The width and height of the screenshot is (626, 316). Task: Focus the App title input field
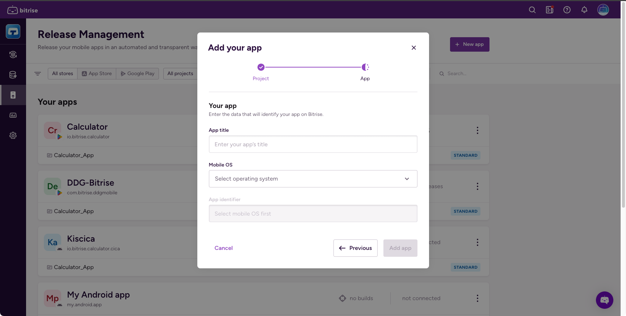tap(313, 144)
